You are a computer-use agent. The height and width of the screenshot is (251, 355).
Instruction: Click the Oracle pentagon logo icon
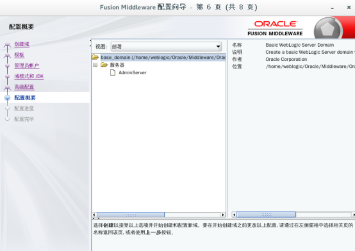click(327, 29)
